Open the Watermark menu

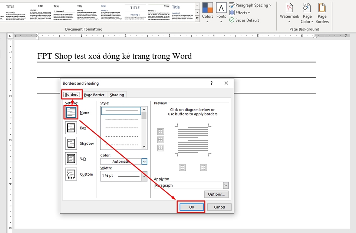[289, 13]
